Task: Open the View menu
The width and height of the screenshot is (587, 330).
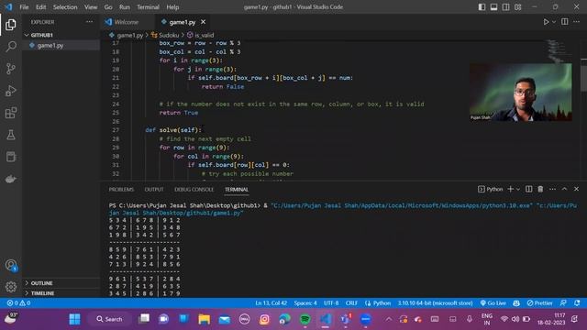Action: click(91, 7)
